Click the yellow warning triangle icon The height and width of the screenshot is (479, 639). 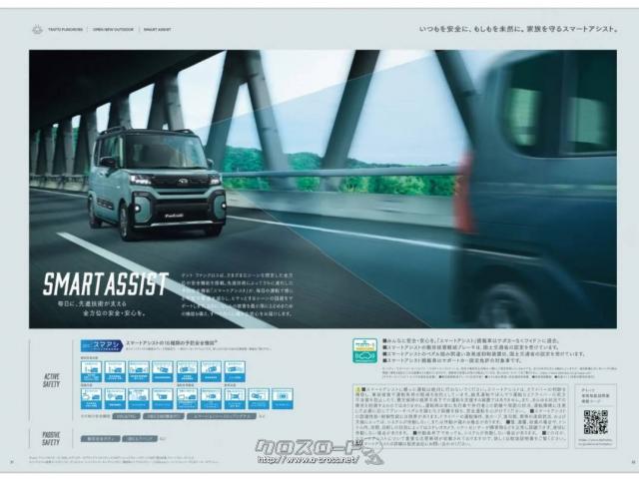coord(356,389)
